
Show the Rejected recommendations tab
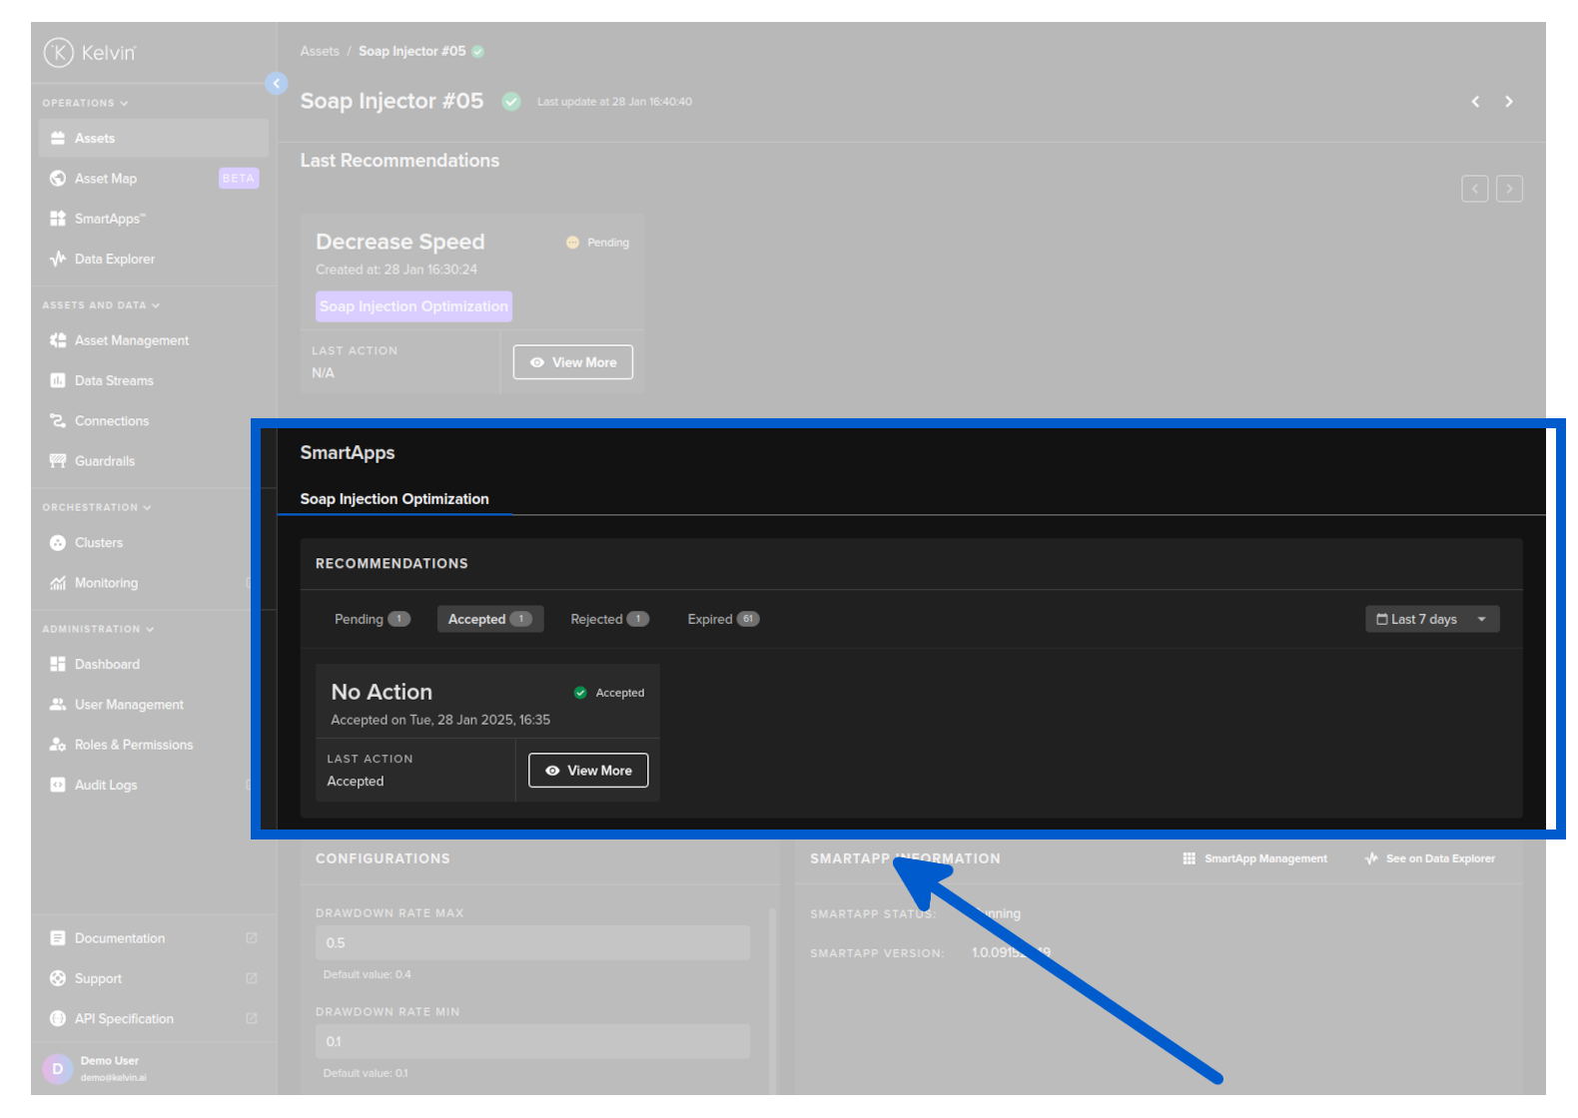pos(609,620)
